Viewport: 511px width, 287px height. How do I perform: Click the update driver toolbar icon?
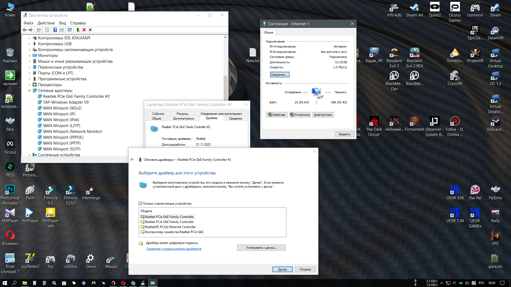(x=78, y=30)
